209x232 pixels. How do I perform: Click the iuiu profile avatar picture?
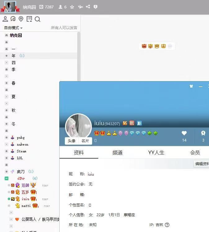tap(78, 126)
